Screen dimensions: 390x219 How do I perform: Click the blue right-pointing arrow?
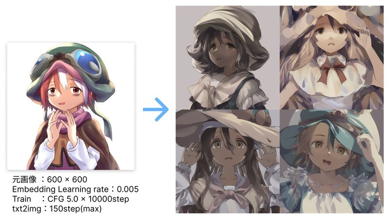(x=156, y=109)
